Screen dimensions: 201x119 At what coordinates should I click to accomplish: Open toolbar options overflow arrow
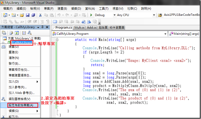99,23
